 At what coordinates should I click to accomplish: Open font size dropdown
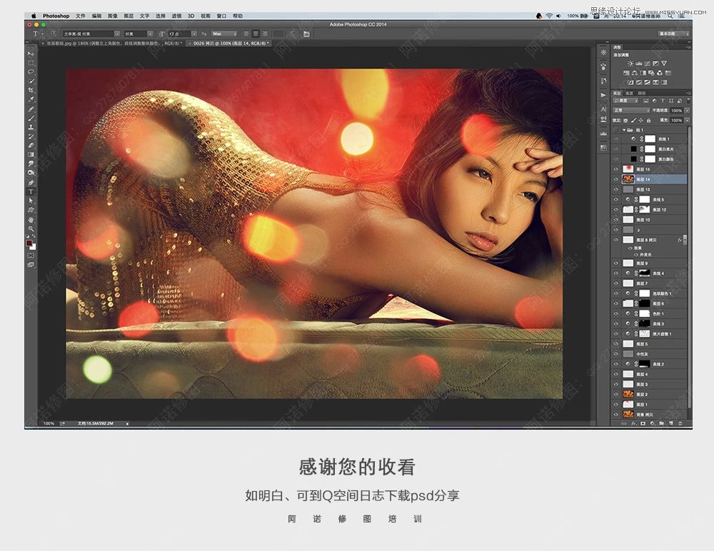tap(194, 34)
